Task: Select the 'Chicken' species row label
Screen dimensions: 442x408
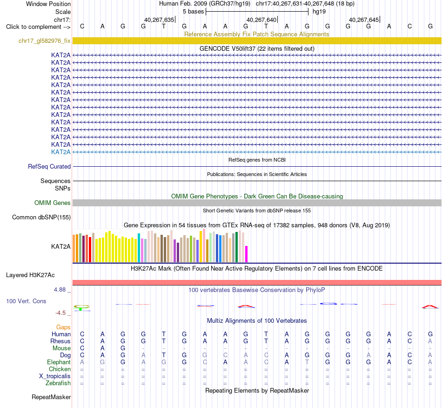Action: (x=60, y=369)
